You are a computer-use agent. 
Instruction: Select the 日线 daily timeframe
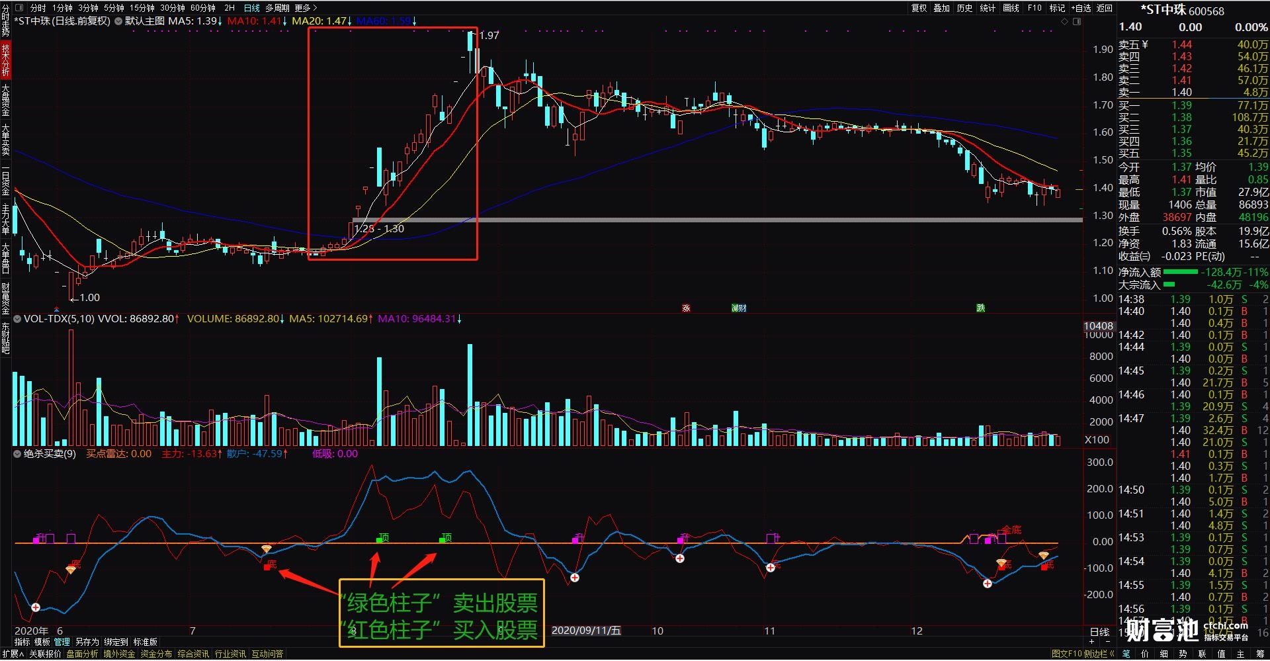pos(252,8)
